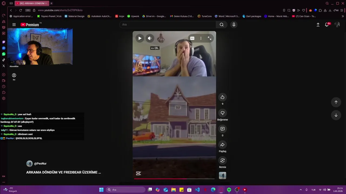
Task: Open the Material Design bookmark
Action: [x=74, y=16]
